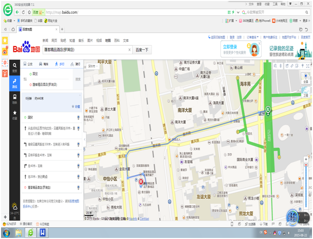Select the measure distance ruler tool

tap(292, 66)
